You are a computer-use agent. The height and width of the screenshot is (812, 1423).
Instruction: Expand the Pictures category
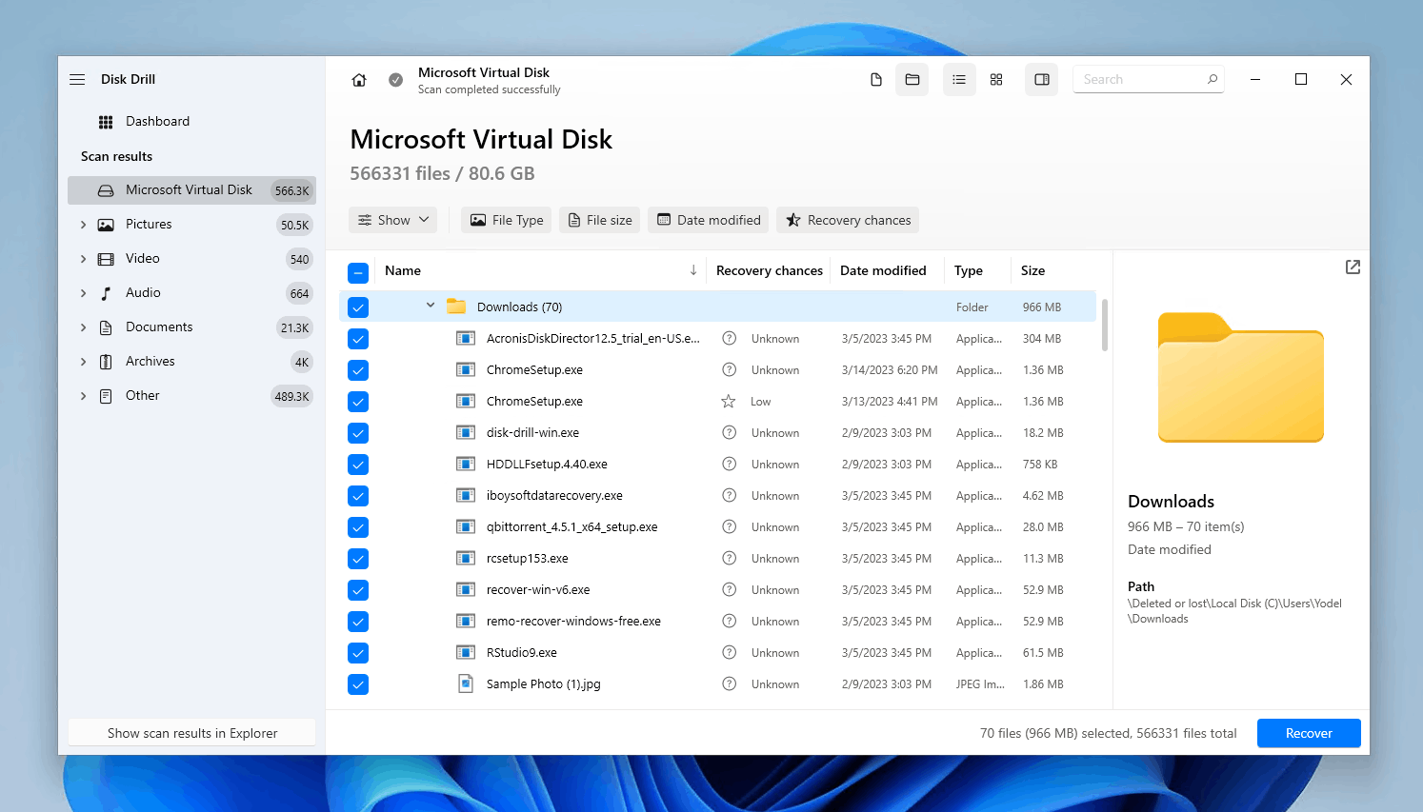pyautogui.click(x=83, y=225)
